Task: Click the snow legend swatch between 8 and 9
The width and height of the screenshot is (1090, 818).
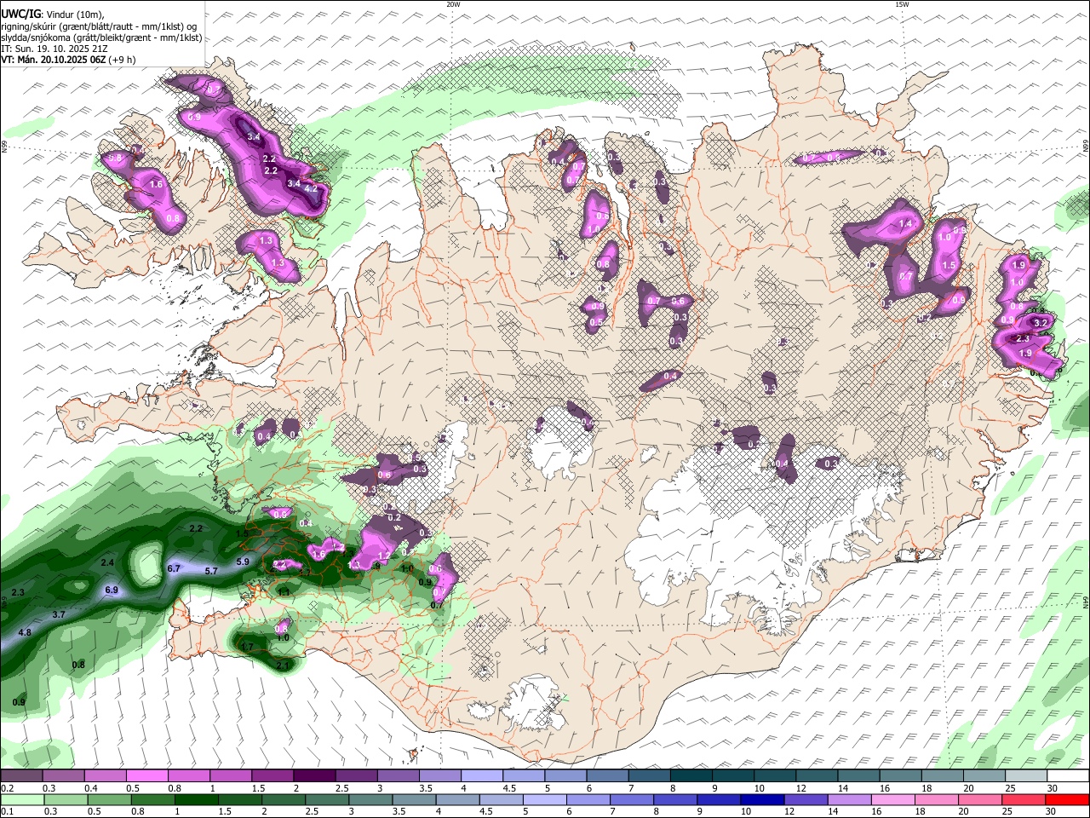Action: tap(691, 776)
